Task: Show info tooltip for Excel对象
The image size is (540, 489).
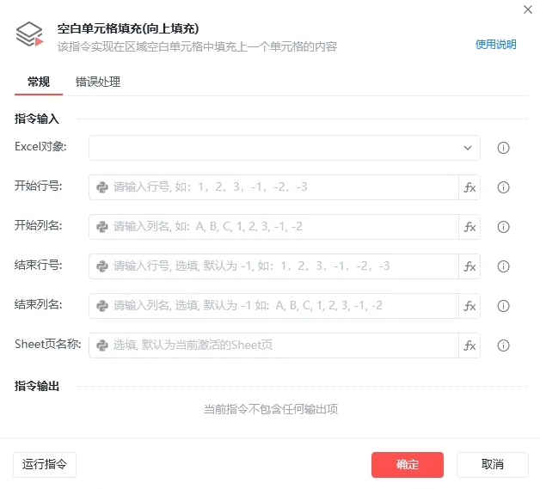Action: [x=504, y=148]
